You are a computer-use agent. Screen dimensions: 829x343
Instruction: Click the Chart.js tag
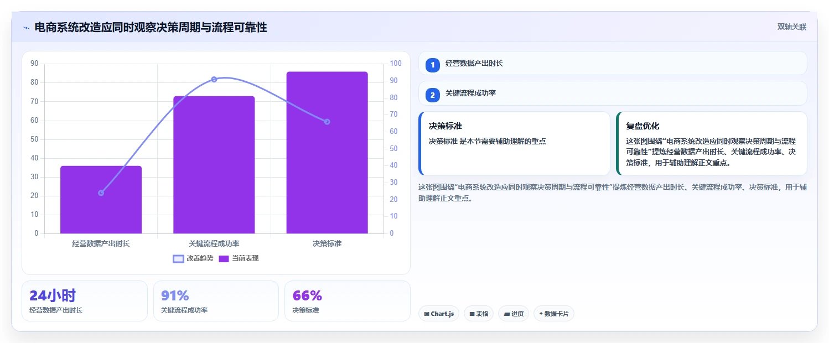click(x=439, y=314)
